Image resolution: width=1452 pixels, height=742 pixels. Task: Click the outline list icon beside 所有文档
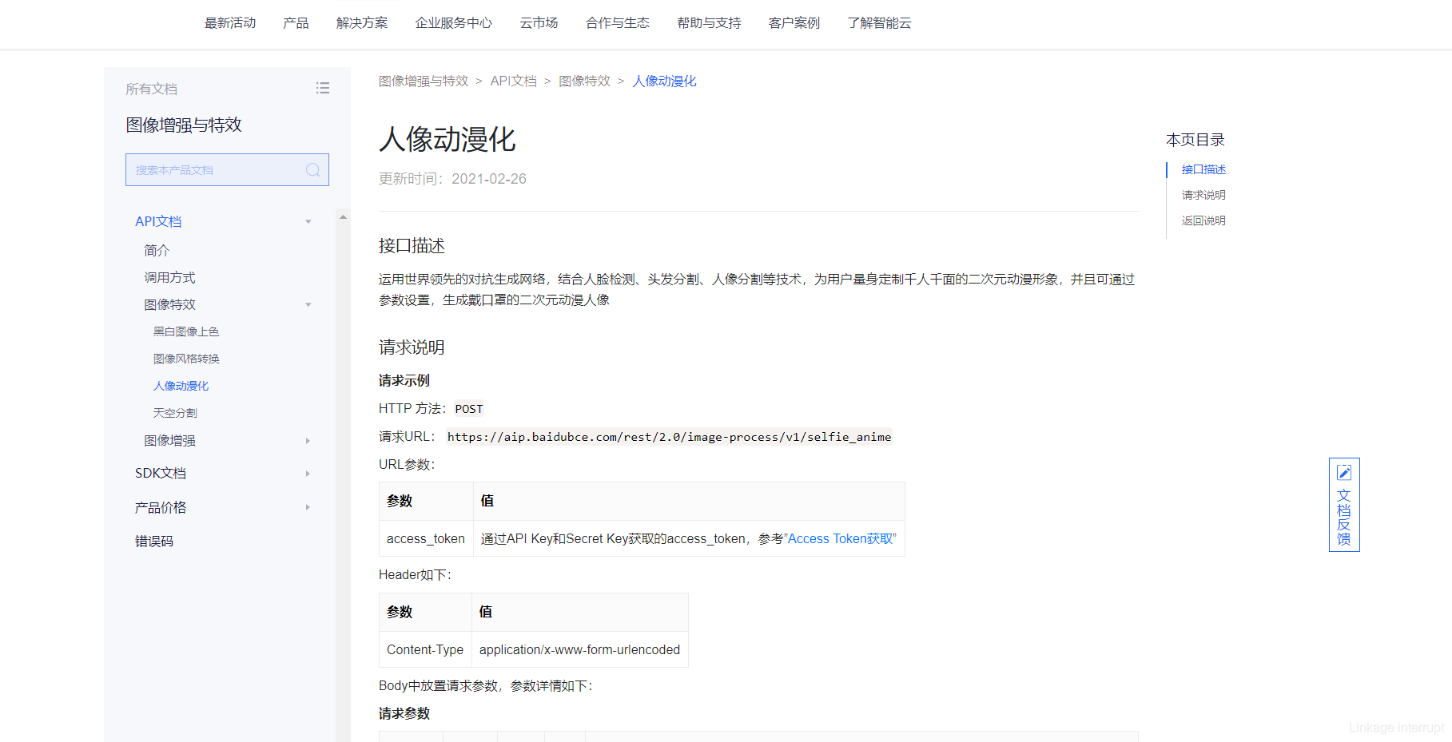coord(323,88)
